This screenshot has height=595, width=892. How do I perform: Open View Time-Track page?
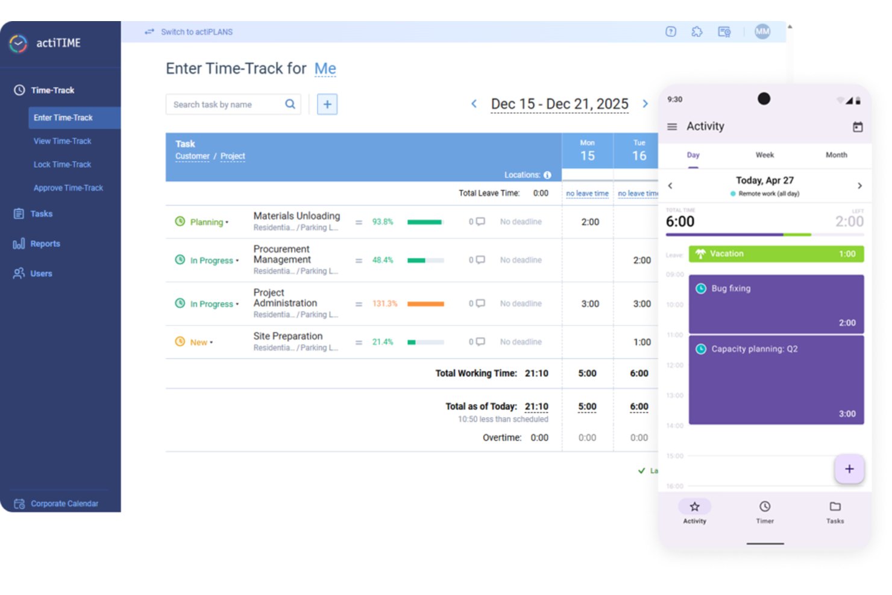[x=62, y=141]
